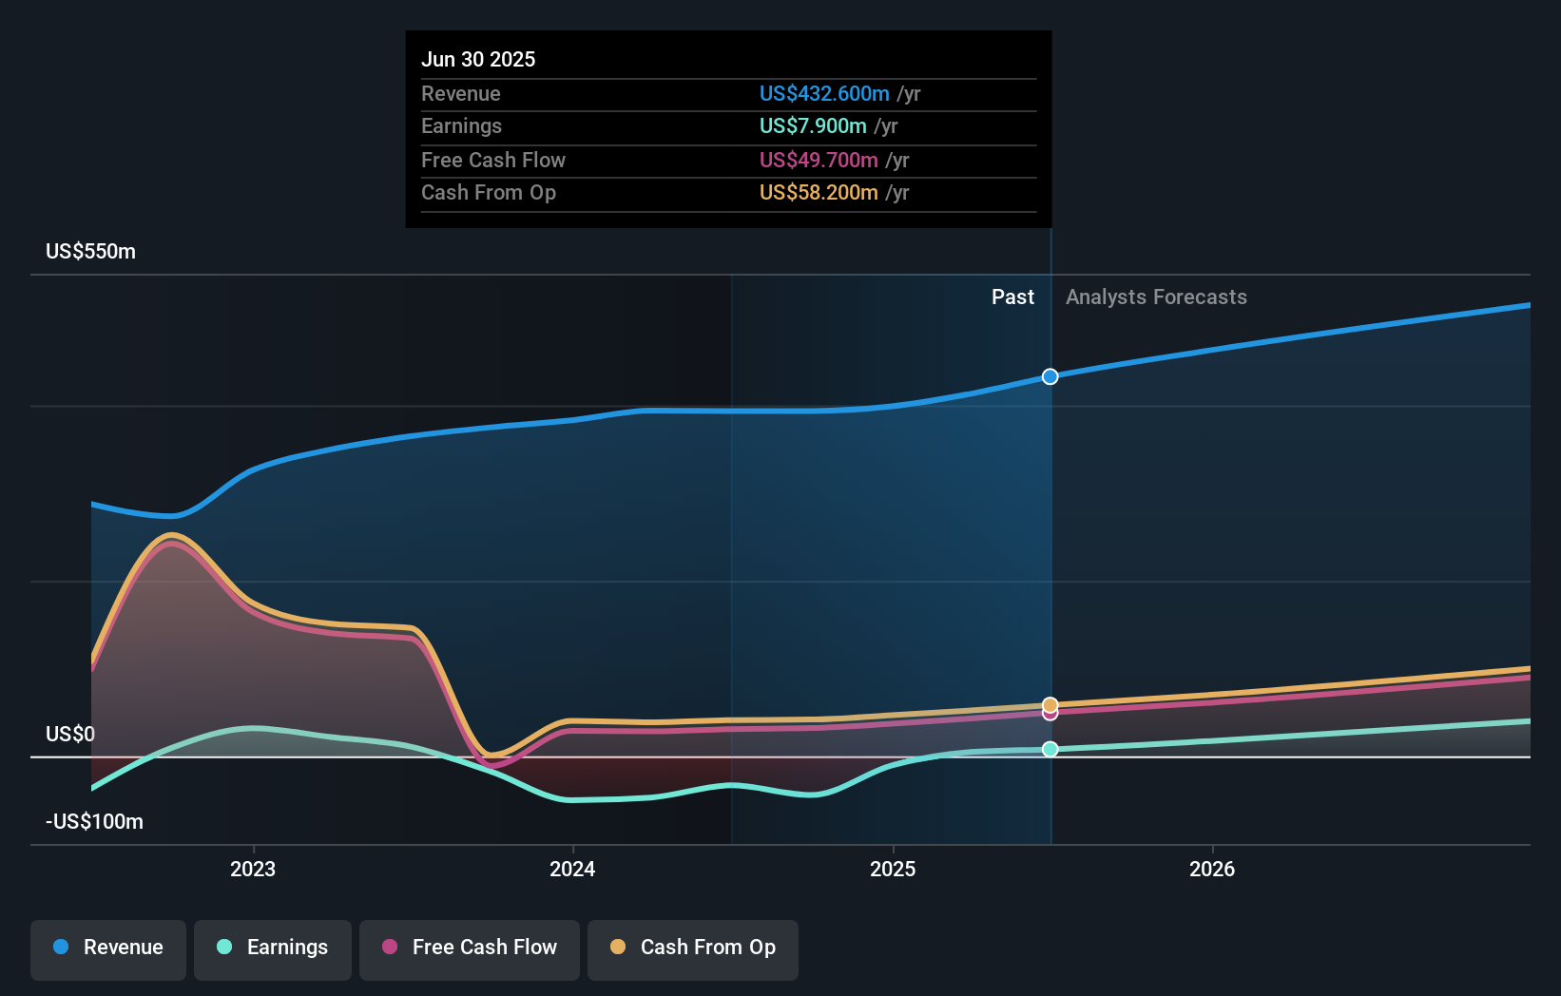The image size is (1561, 996).
Task: Click the orange Cash From Op dot icon
Action: 619,948
